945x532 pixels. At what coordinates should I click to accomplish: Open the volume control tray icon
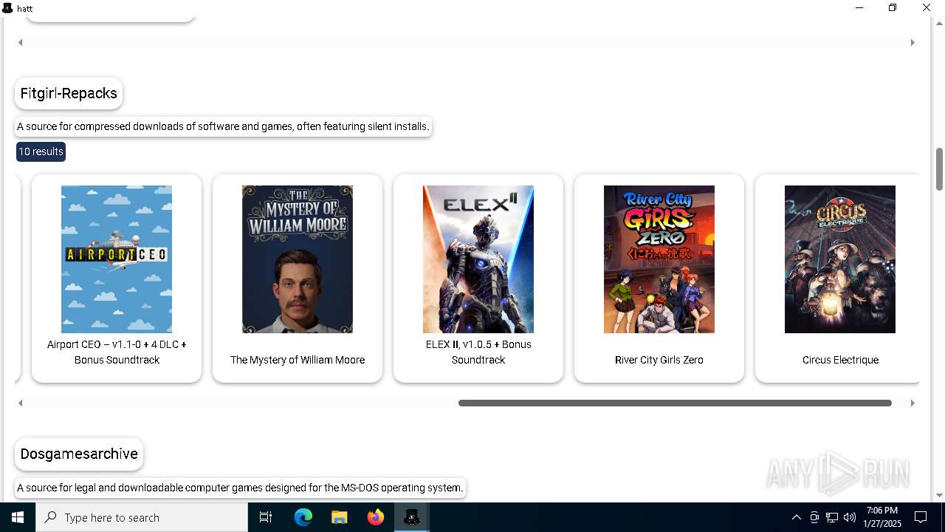[850, 517]
